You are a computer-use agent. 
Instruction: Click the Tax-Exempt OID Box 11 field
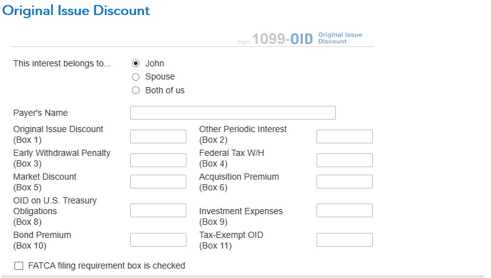tap(344, 240)
